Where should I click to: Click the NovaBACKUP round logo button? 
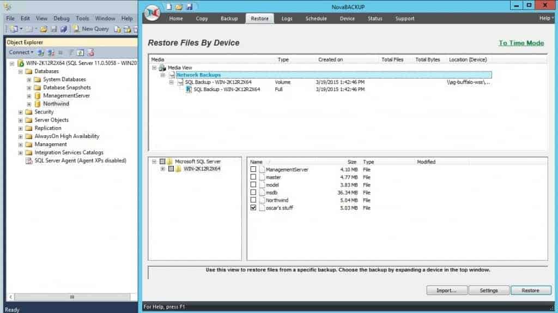pyautogui.click(x=153, y=13)
